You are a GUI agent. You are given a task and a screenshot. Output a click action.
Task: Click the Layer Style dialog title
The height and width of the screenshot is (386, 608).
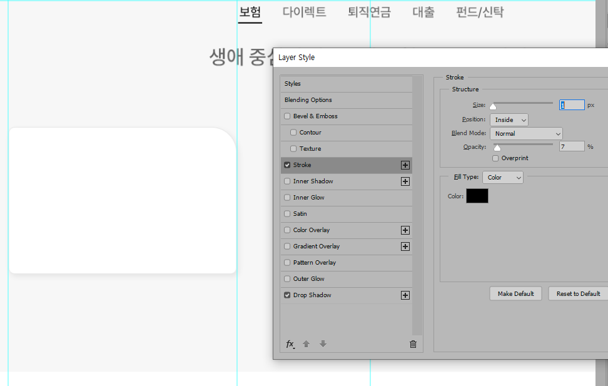point(296,58)
